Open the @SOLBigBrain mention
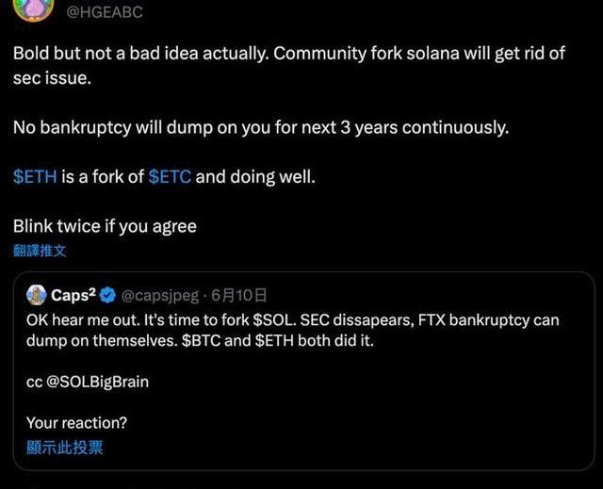The image size is (603, 489). (98, 383)
